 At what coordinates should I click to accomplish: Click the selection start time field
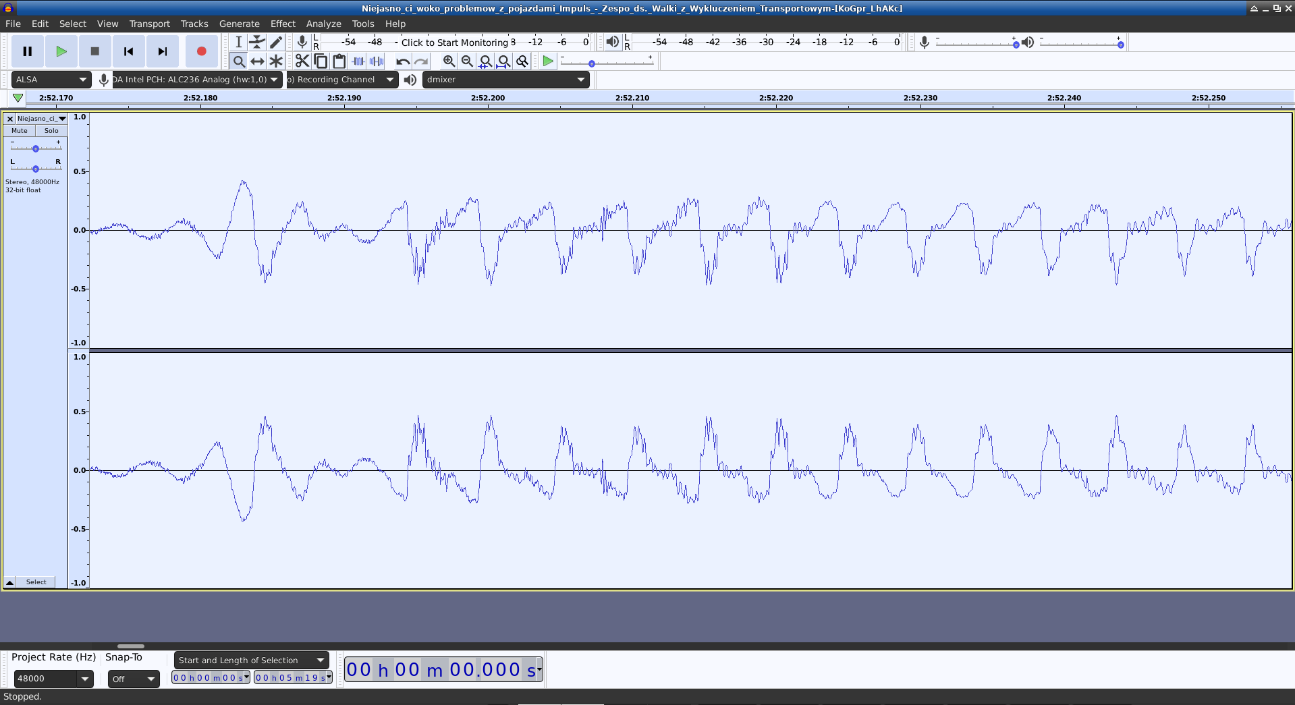pos(211,677)
